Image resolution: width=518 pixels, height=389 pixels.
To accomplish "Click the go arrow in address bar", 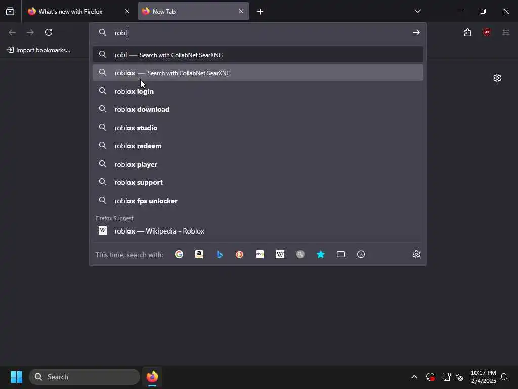I will click(416, 32).
